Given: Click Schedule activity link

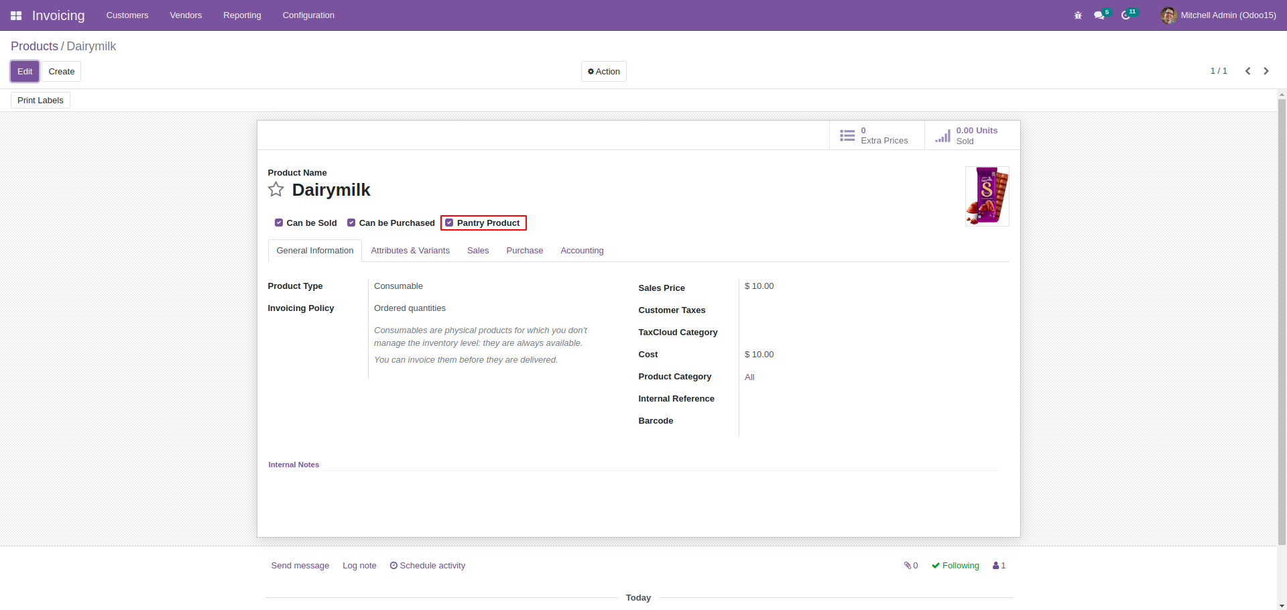Looking at the screenshot, I should (428, 566).
